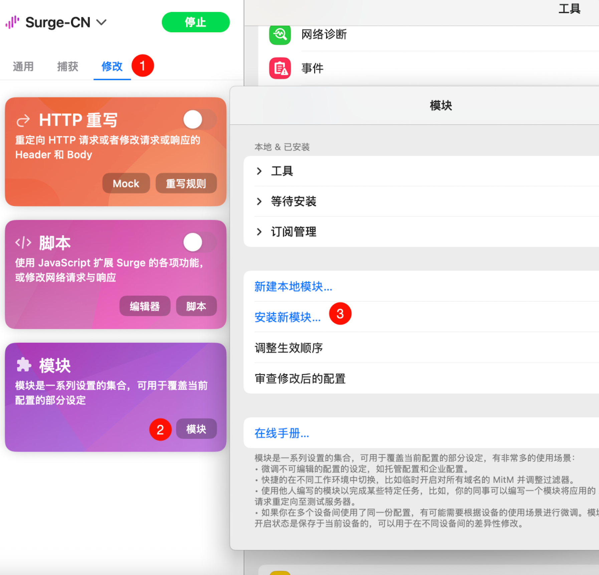Open the 事件 events icon
The height and width of the screenshot is (575, 599).
[x=280, y=68]
